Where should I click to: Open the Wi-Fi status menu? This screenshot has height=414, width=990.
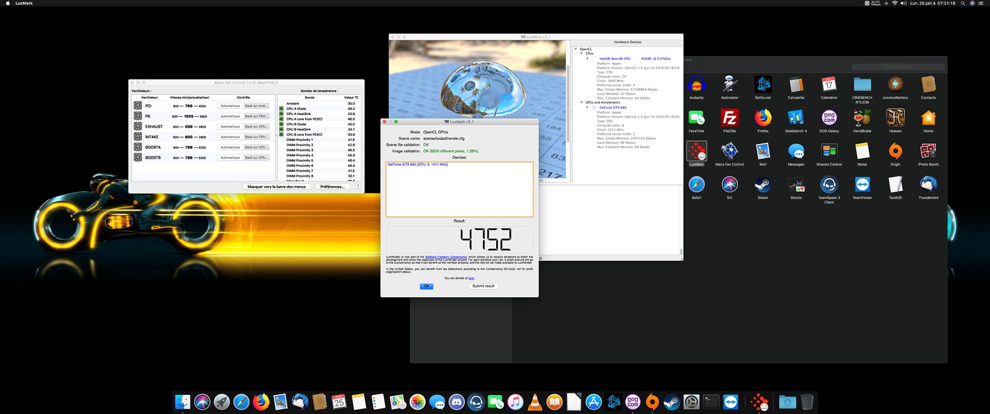(895, 3)
